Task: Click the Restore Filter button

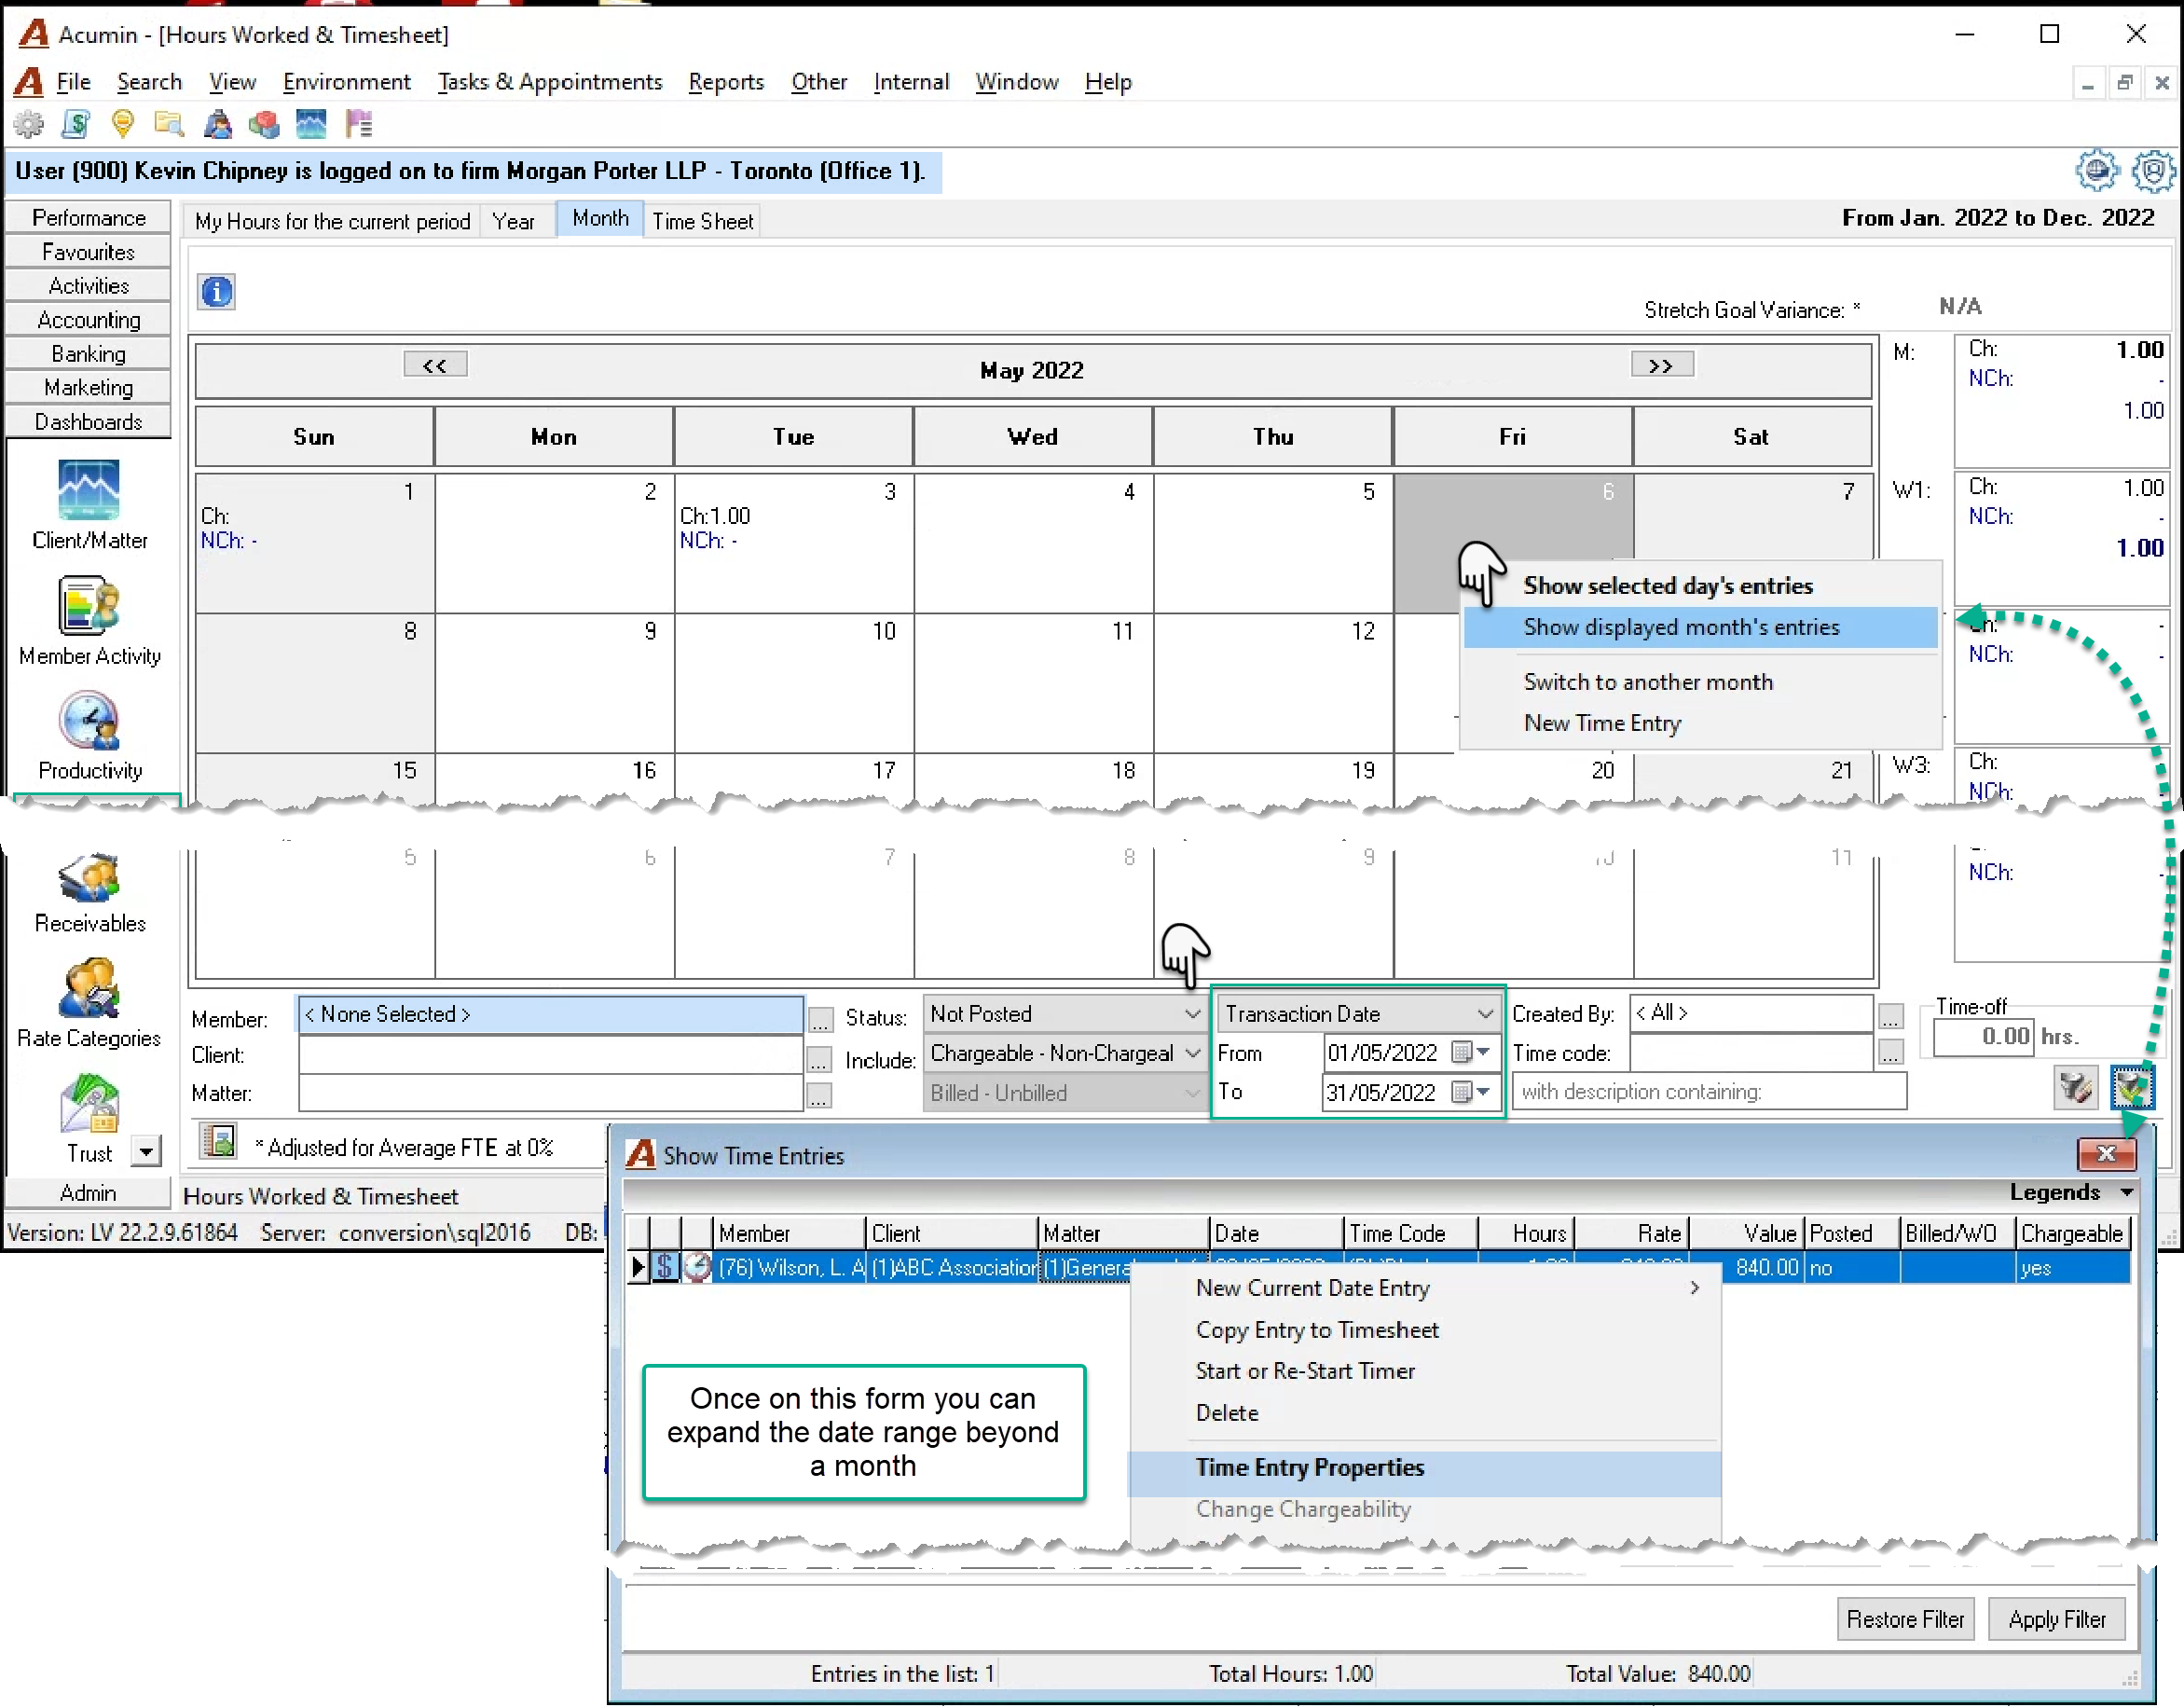Action: coord(1905,1619)
